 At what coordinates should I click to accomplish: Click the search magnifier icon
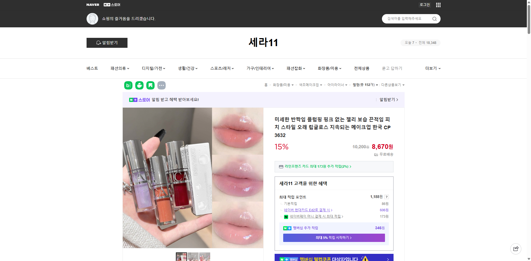click(x=434, y=19)
